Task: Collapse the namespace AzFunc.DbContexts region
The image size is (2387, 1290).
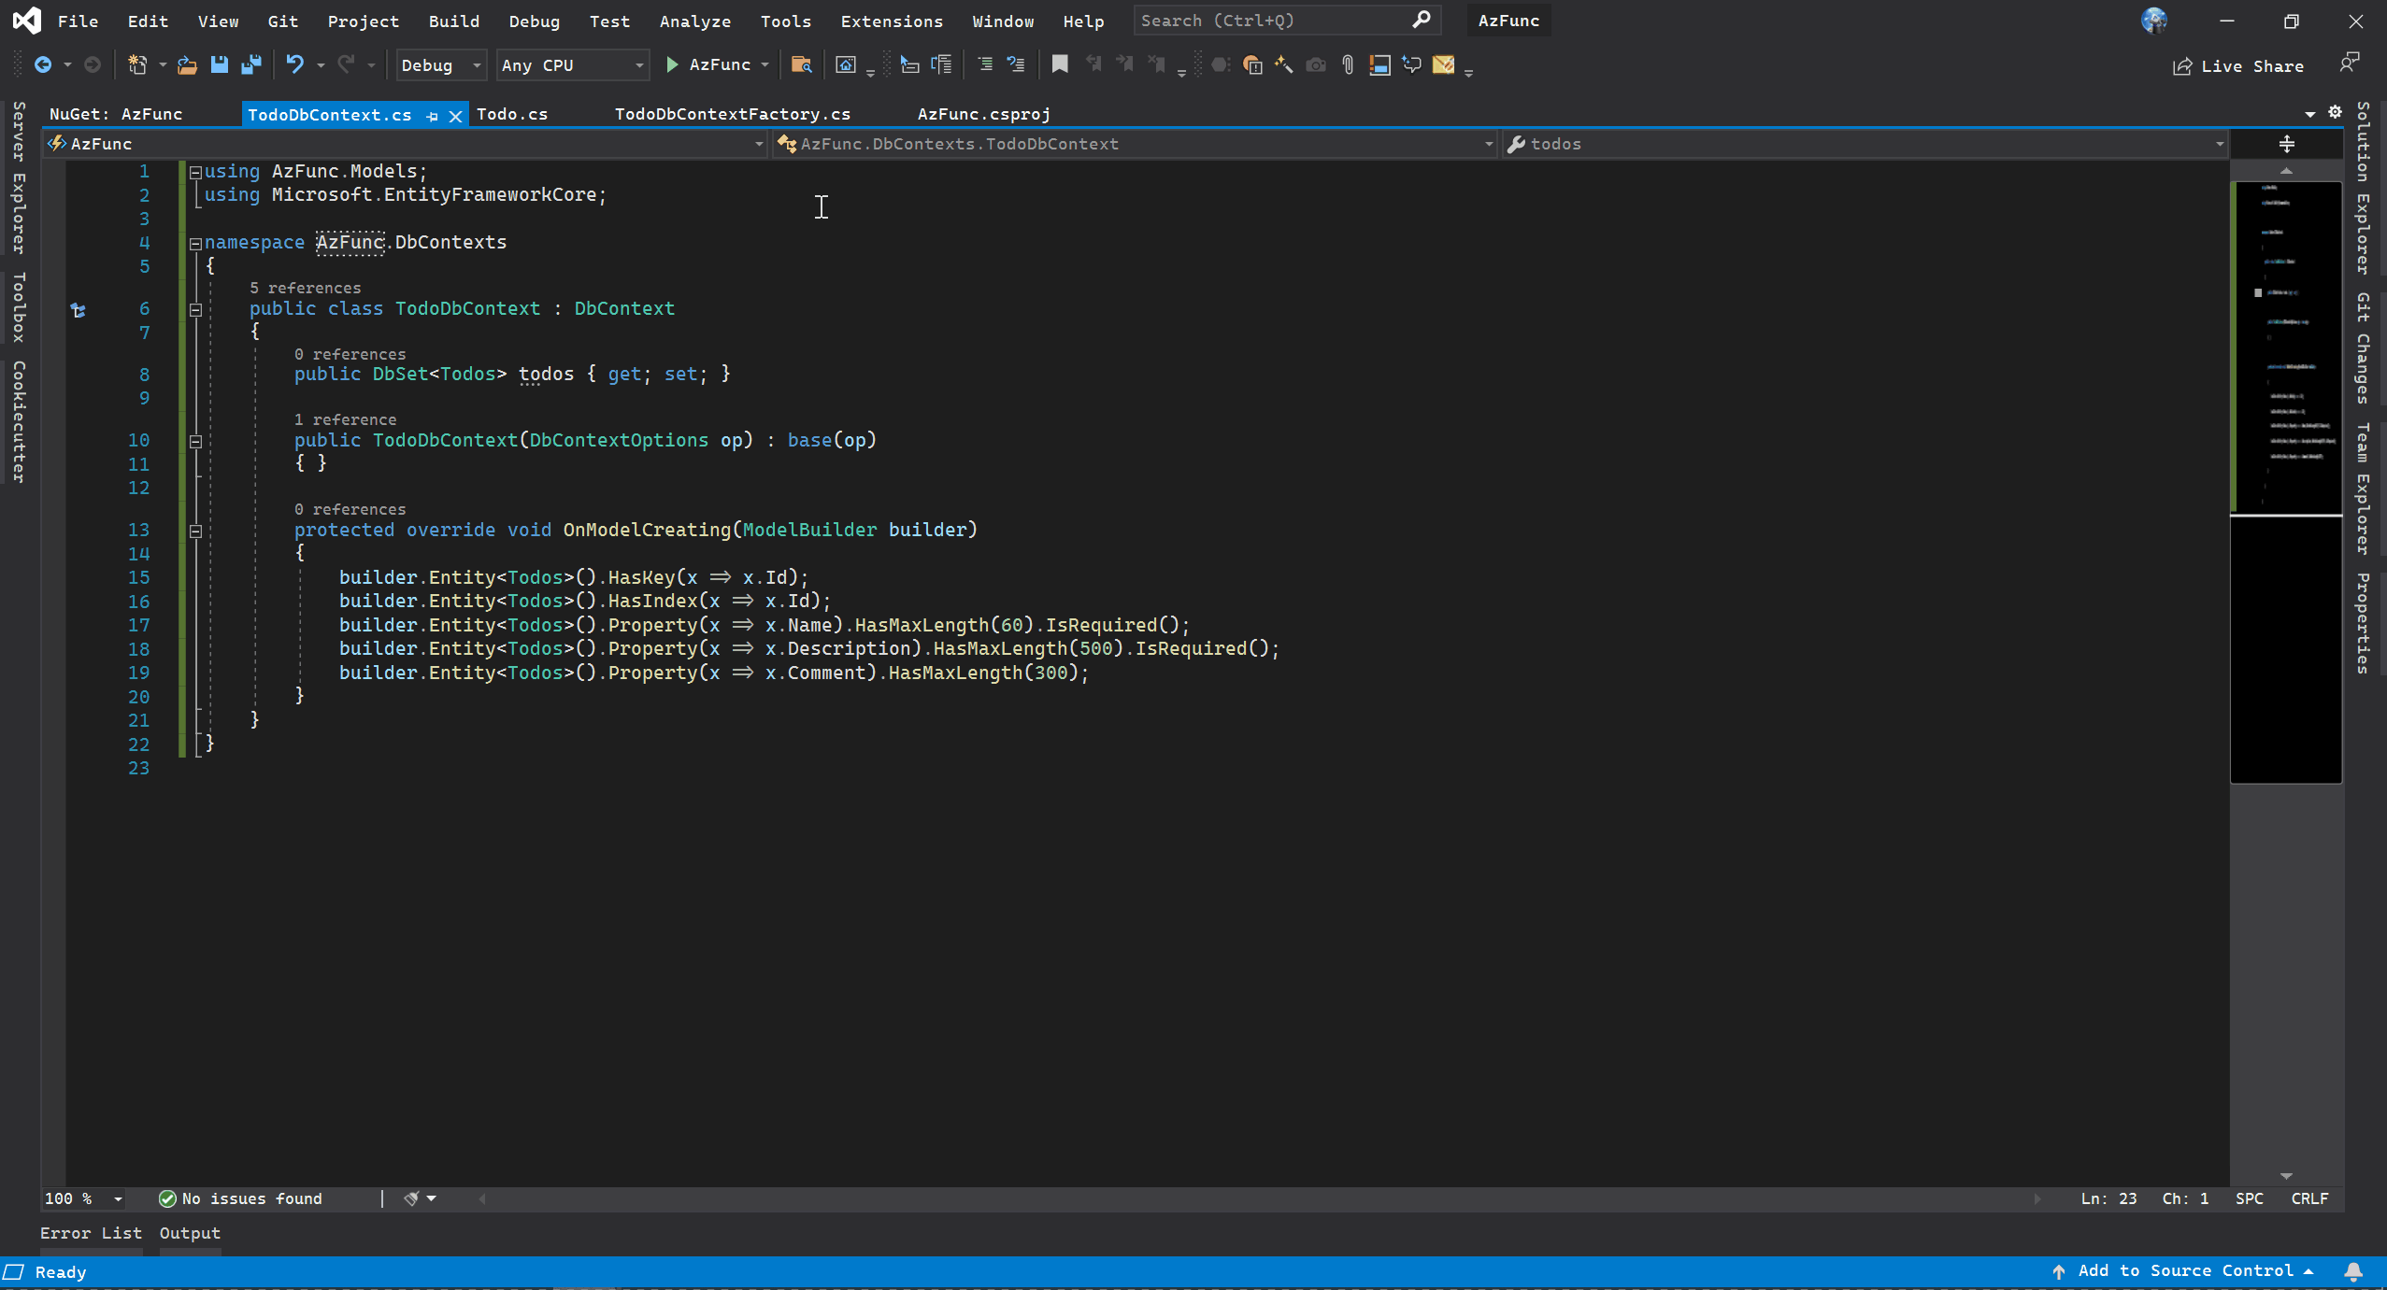Action: click(194, 243)
